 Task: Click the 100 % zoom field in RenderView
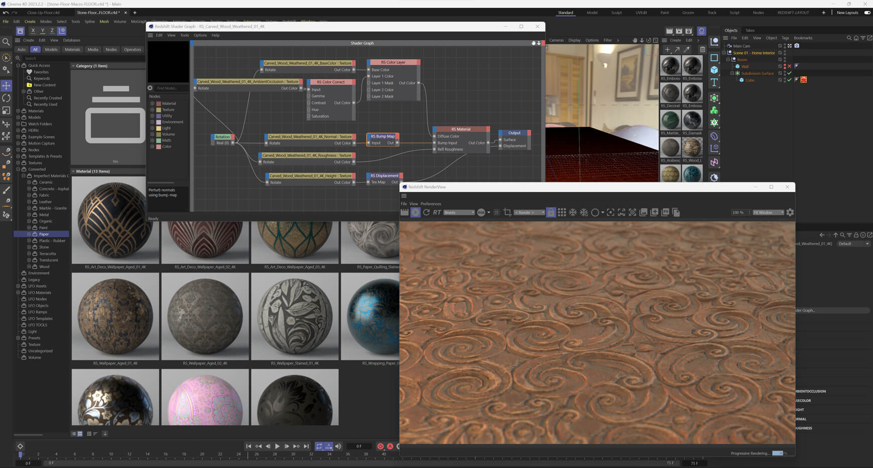tap(741, 212)
